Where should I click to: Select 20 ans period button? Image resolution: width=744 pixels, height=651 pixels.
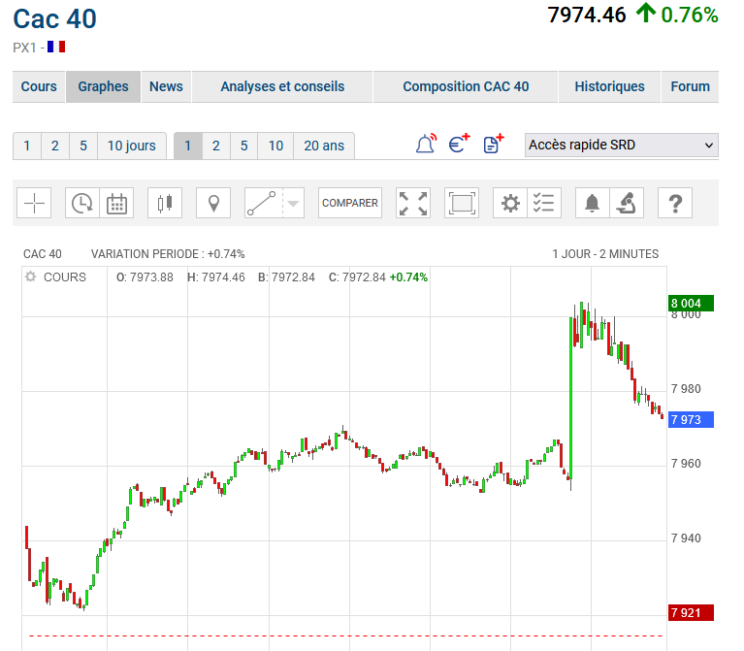(x=324, y=146)
